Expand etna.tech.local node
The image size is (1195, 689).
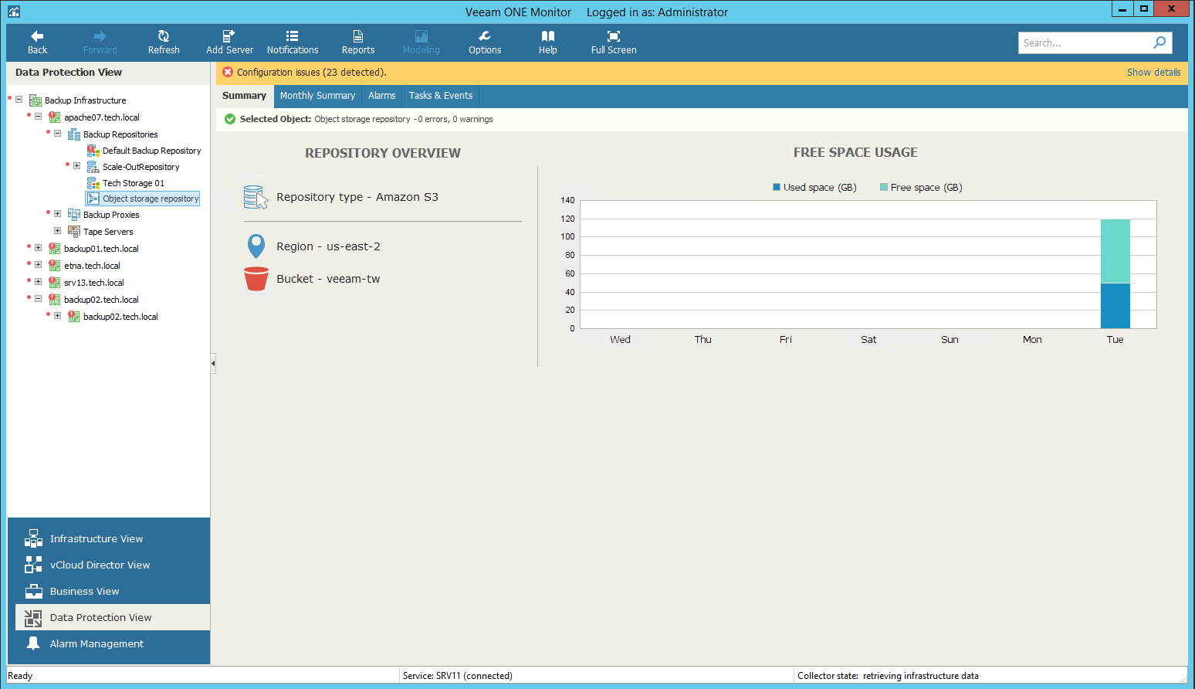coord(38,265)
